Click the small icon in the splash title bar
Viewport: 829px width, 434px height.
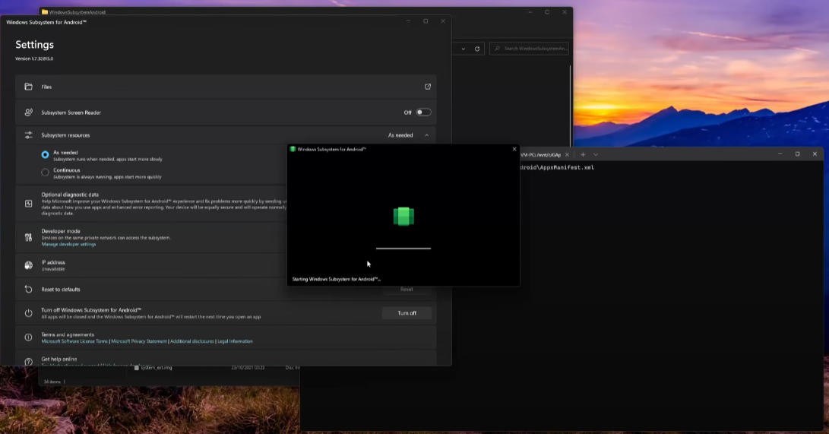click(x=293, y=149)
